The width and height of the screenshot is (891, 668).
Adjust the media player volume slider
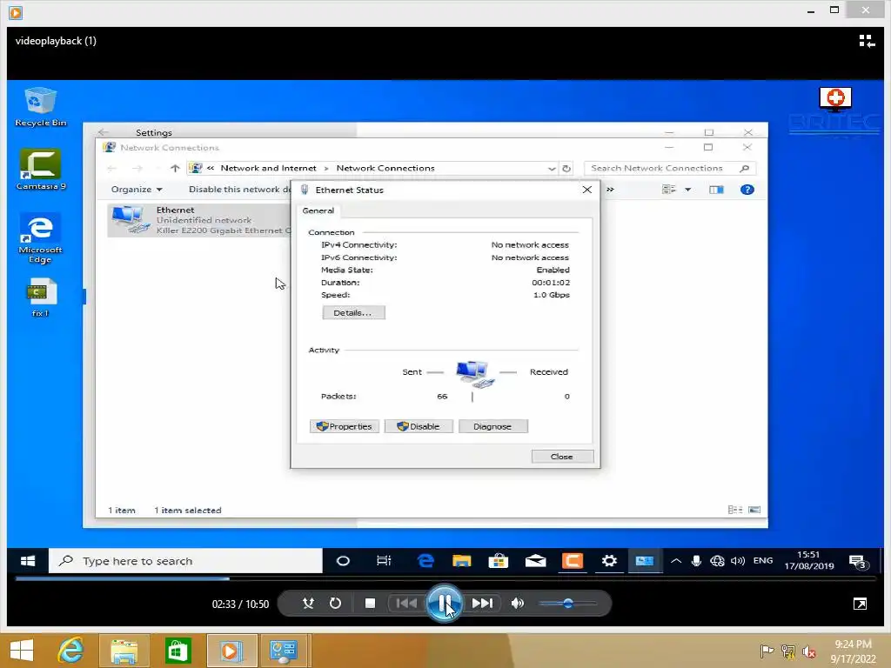(567, 604)
